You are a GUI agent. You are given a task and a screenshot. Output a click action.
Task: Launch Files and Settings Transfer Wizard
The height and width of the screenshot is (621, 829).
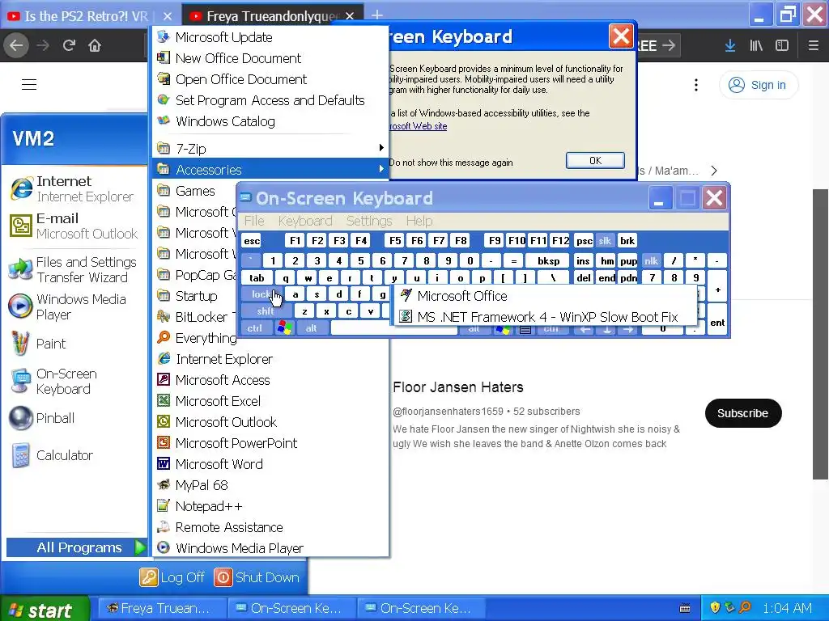[74, 269]
